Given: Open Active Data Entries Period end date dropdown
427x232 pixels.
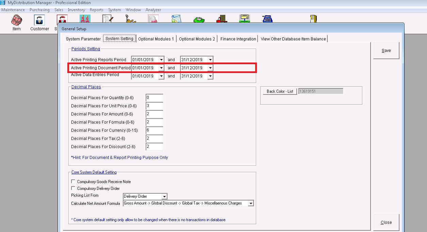Looking at the screenshot, I should pos(210,76).
